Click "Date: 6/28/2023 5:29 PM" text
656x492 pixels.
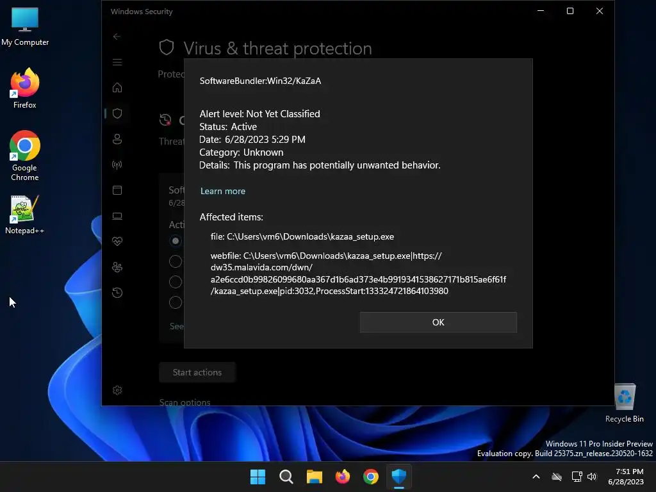[x=252, y=139]
